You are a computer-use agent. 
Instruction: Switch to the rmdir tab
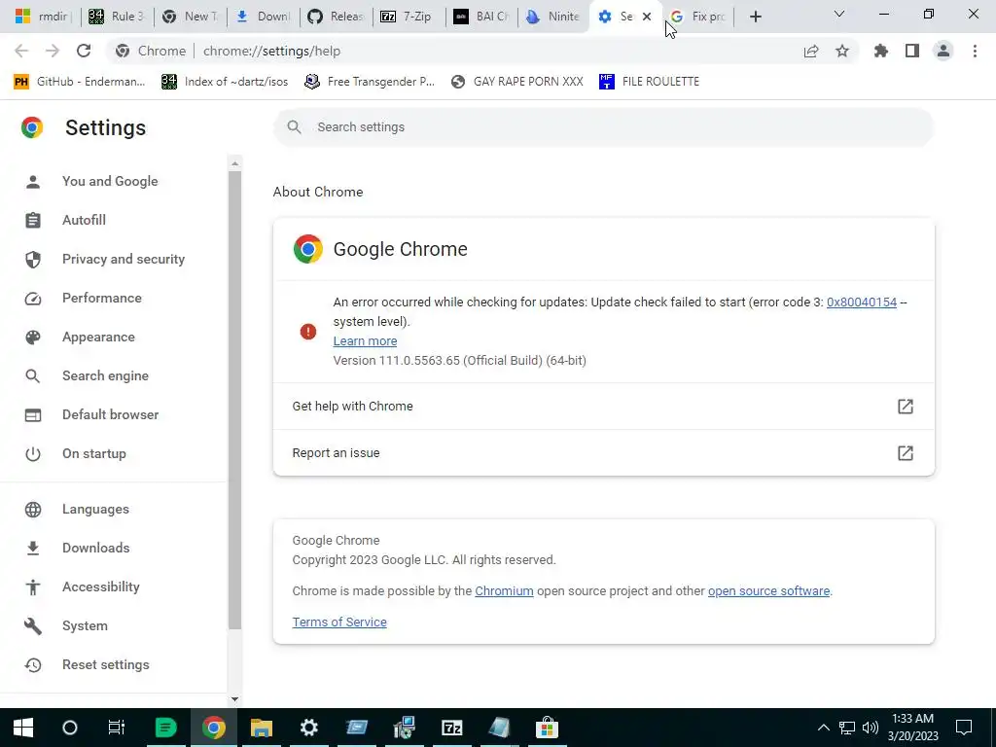coord(43,17)
